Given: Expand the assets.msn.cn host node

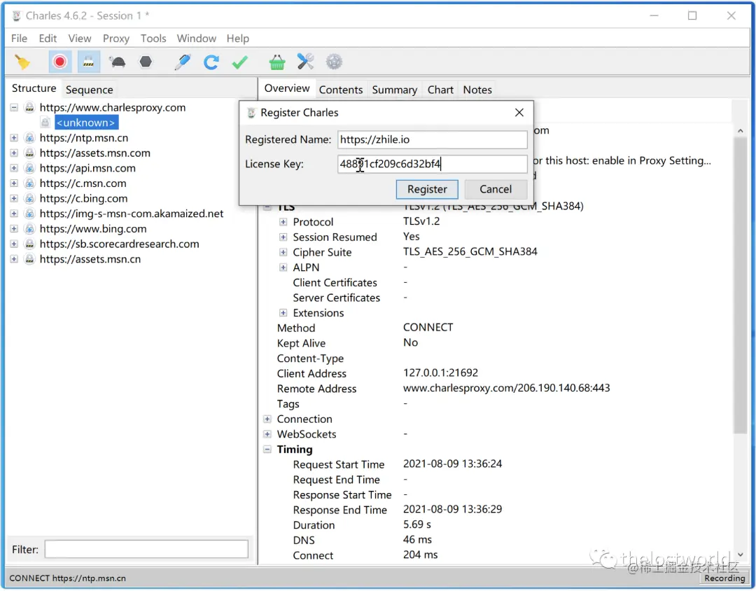Looking at the screenshot, I should pos(14,259).
